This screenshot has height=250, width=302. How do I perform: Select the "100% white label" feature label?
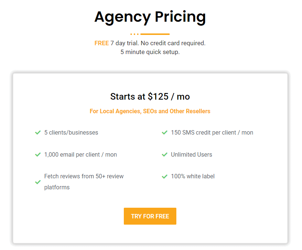point(193,176)
